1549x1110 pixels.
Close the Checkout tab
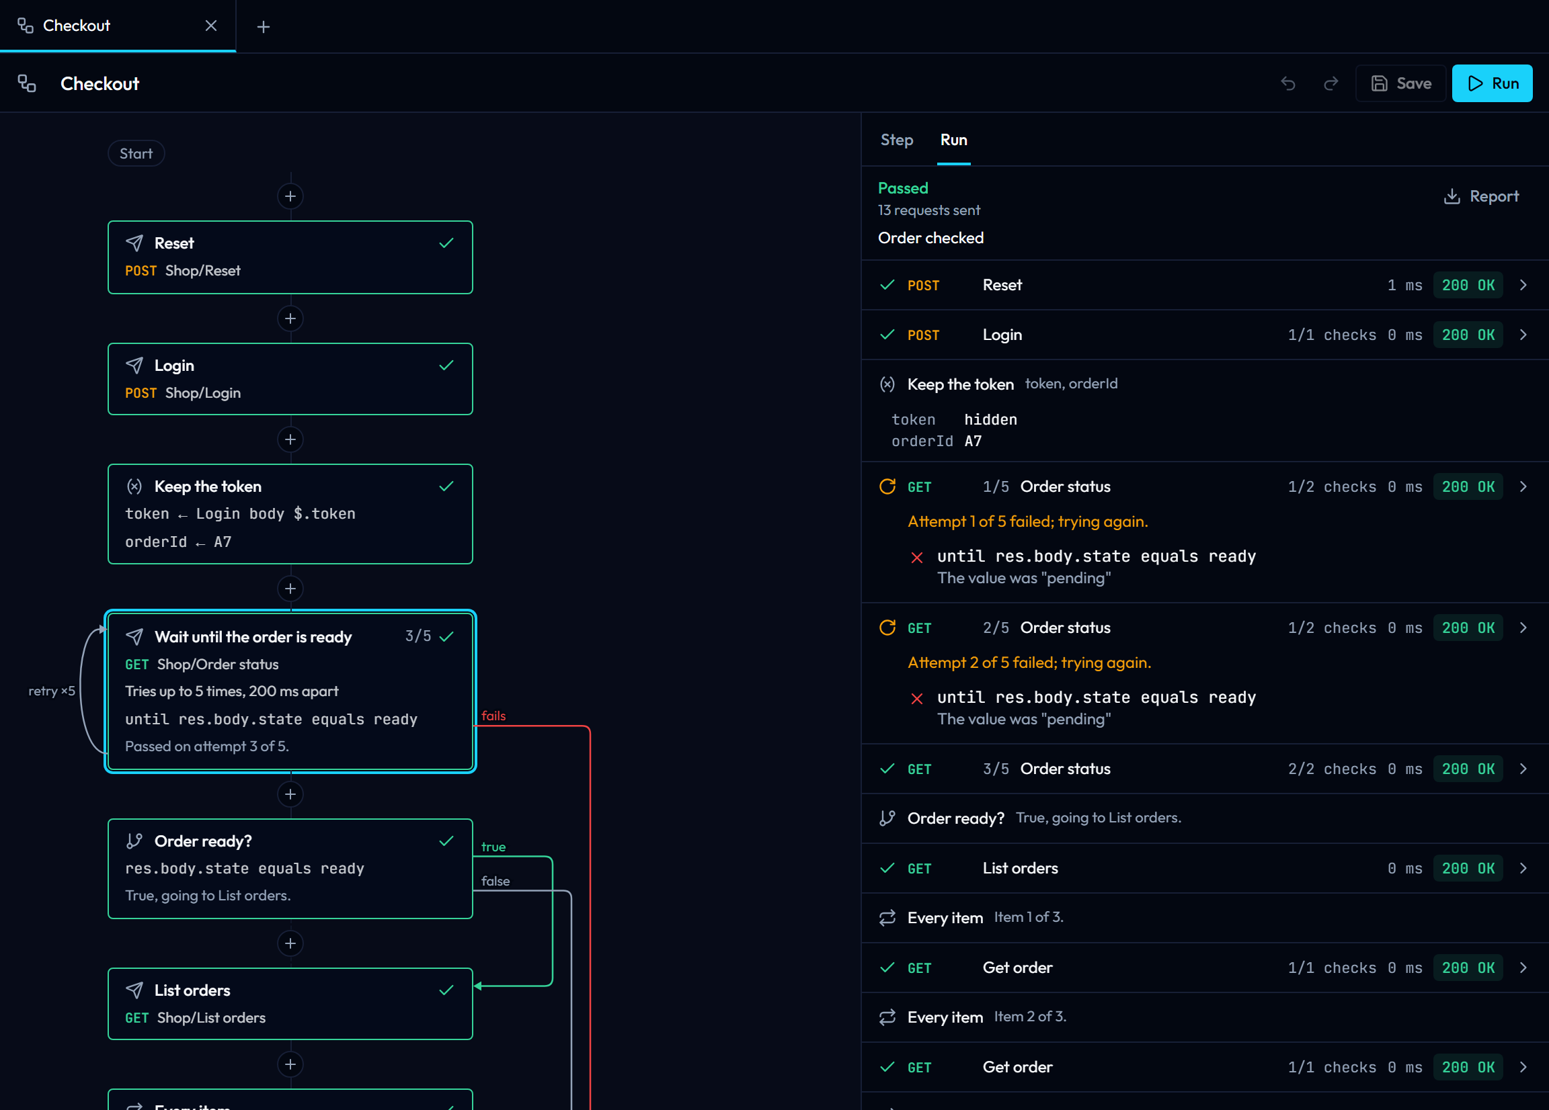coord(211,26)
